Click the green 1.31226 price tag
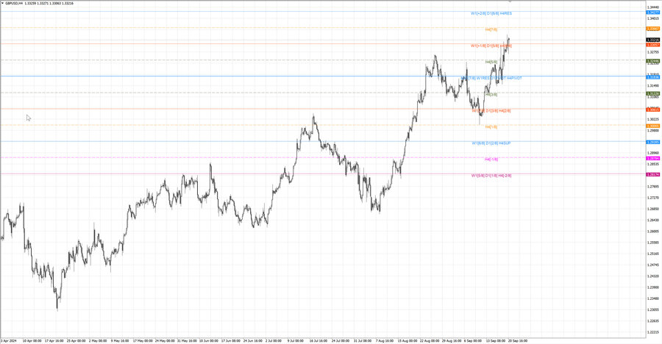This screenshot has width=662, height=344. pos(652,93)
